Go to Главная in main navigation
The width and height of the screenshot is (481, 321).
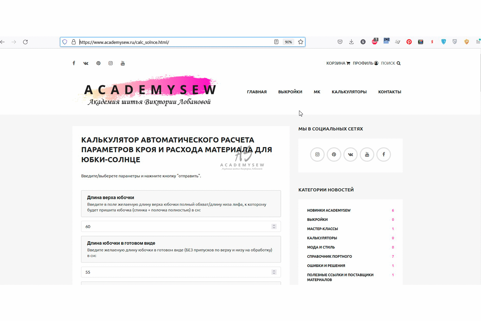(257, 92)
